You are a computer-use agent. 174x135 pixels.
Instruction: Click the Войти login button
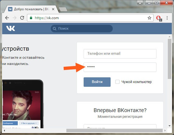coord(97,82)
